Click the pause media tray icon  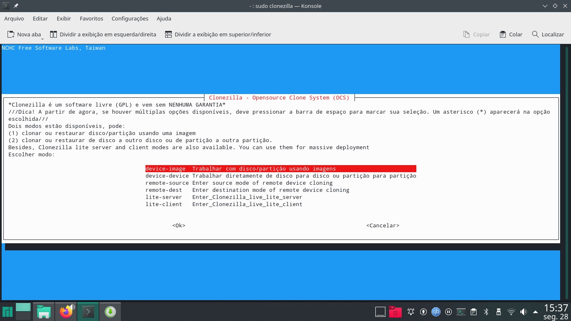click(x=449, y=312)
